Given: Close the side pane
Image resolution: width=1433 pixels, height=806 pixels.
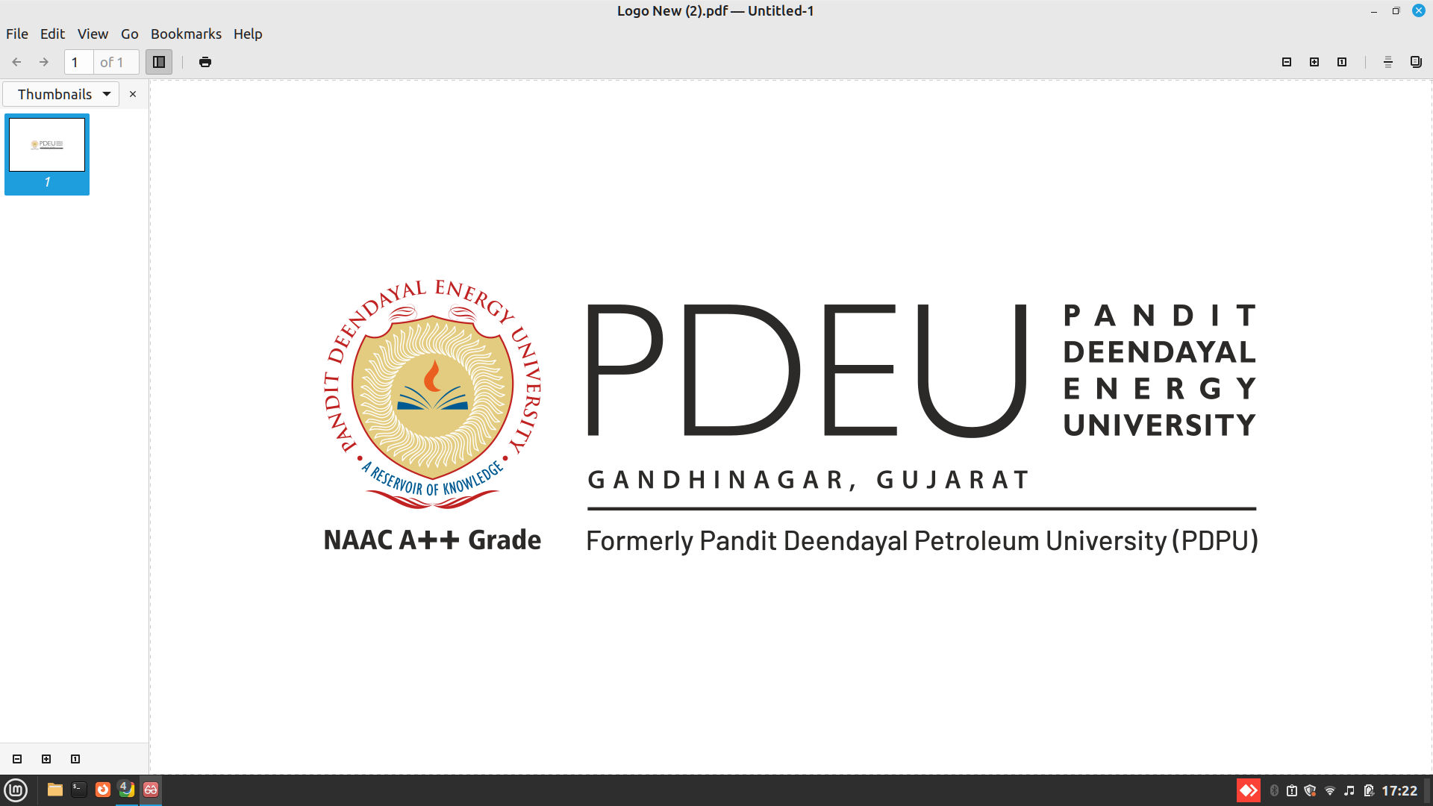Looking at the screenshot, I should (133, 94).
